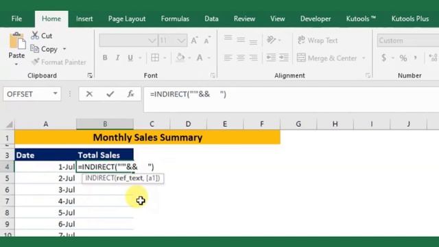Select row 6 header

7,190
